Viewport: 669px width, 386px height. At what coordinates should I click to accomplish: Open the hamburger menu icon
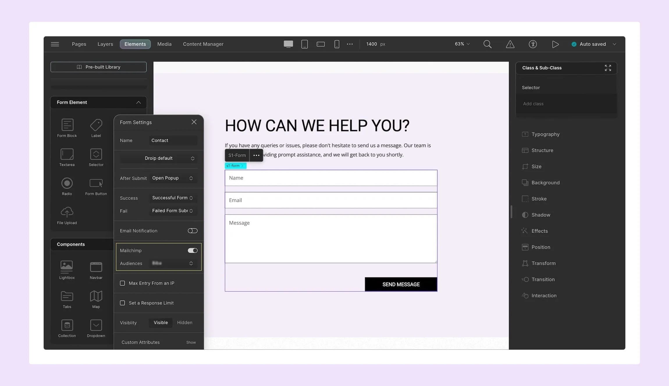[55, 44]
